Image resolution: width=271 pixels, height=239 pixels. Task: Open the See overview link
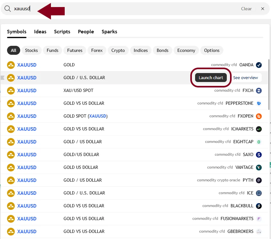point(245,78)
